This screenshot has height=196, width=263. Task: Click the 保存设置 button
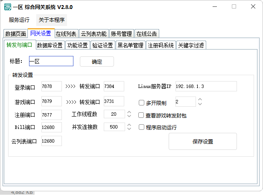pos(202,141)
